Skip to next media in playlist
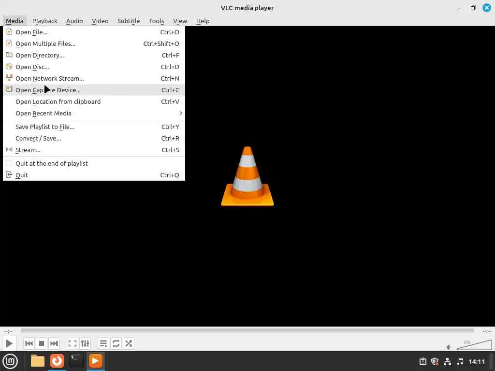 (54, 343)
